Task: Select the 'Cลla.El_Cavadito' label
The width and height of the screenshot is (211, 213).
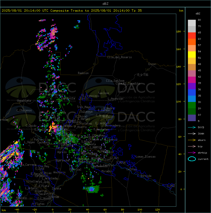Action: pos(128,83)
